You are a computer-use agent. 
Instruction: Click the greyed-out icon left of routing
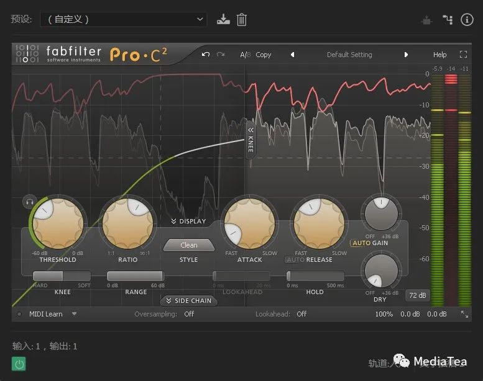426,20
